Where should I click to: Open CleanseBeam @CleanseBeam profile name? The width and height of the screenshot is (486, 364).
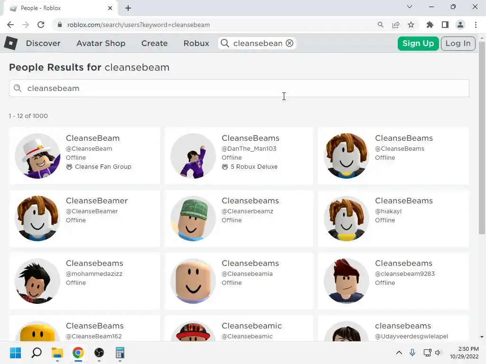pyautogui.click(x=93, y=138)
